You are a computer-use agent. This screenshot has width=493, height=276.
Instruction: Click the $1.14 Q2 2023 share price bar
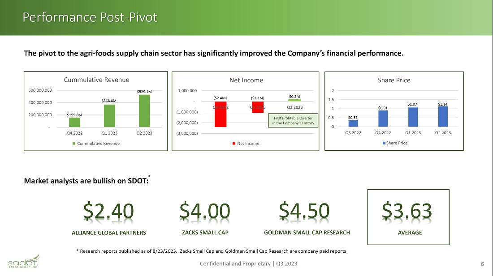(443, 116)
